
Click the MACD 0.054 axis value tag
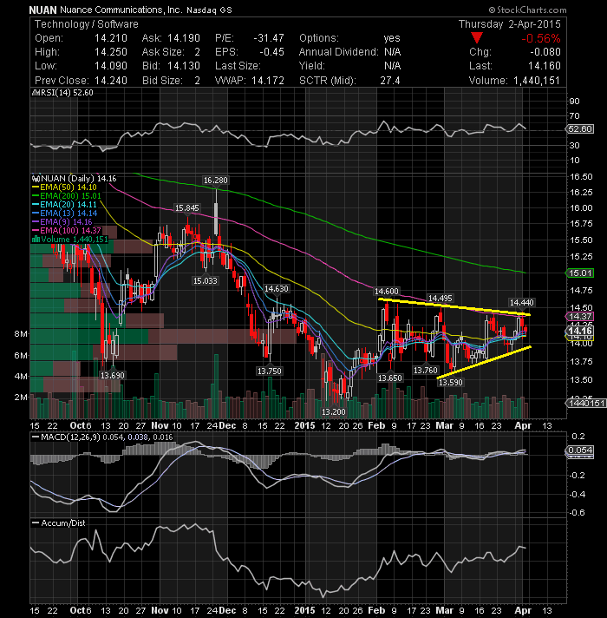click(580, 450)
